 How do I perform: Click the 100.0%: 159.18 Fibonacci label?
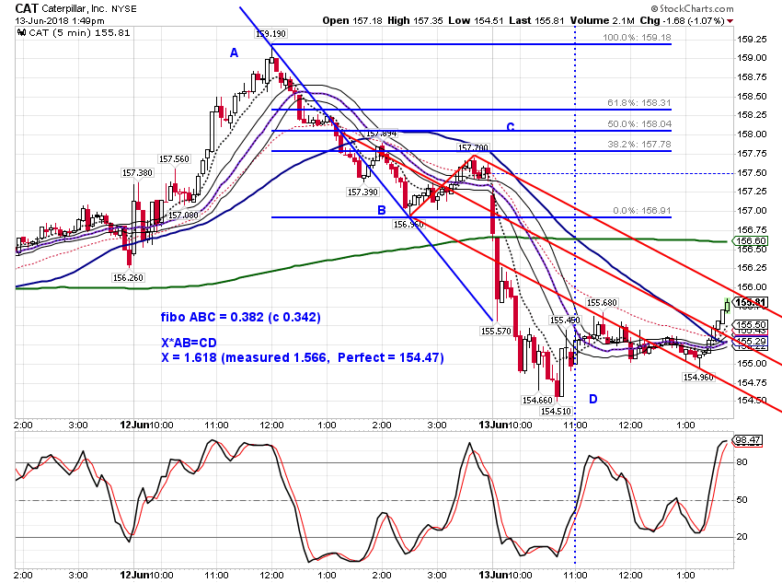point(637,37)
